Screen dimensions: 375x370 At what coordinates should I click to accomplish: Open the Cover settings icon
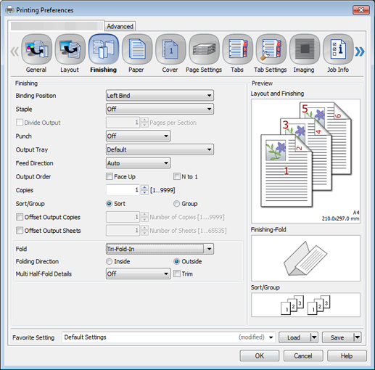click(170, 49)
